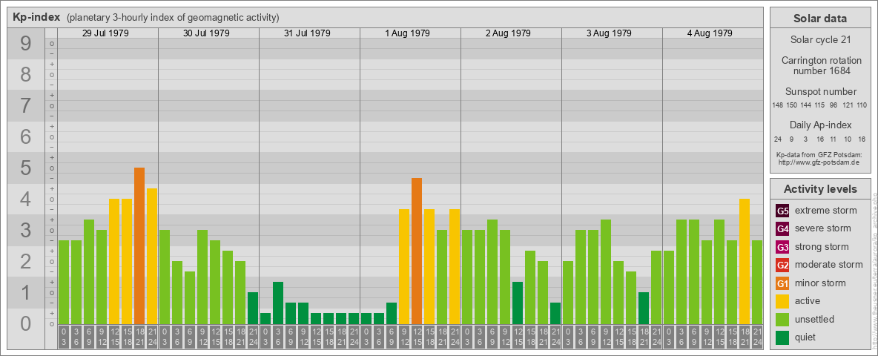
Task: Click the Kp scale number 9
Action: click(x=26, y=44)
